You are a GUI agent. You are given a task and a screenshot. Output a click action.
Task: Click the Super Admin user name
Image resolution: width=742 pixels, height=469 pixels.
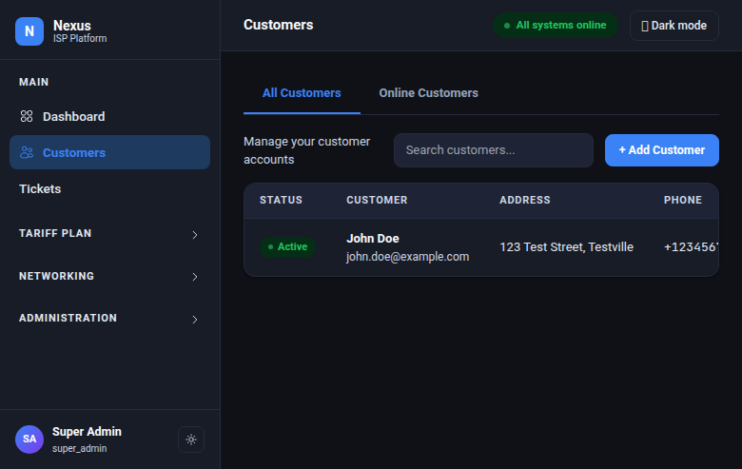click(87, 432)
